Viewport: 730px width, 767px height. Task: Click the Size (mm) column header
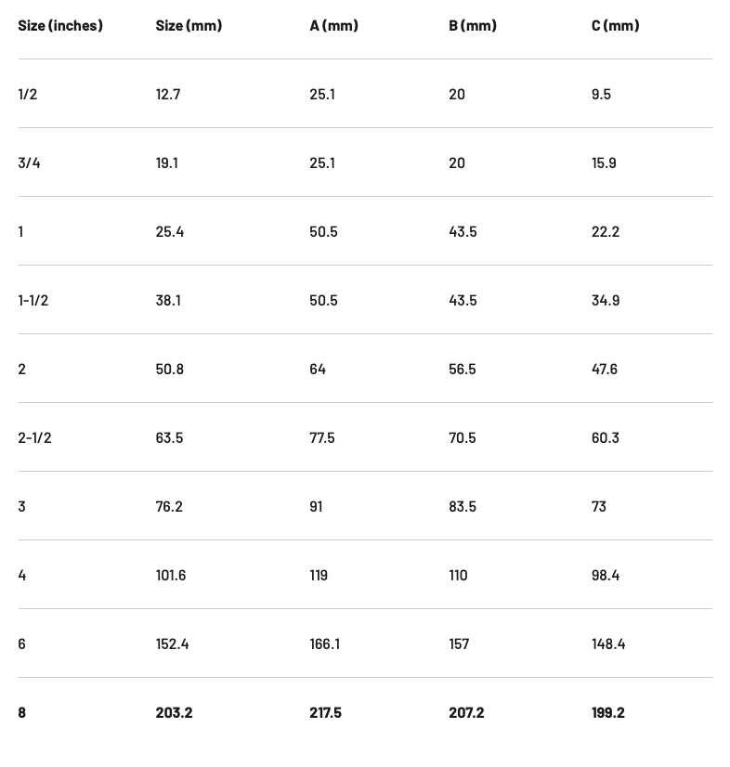(x=189, y=25)
